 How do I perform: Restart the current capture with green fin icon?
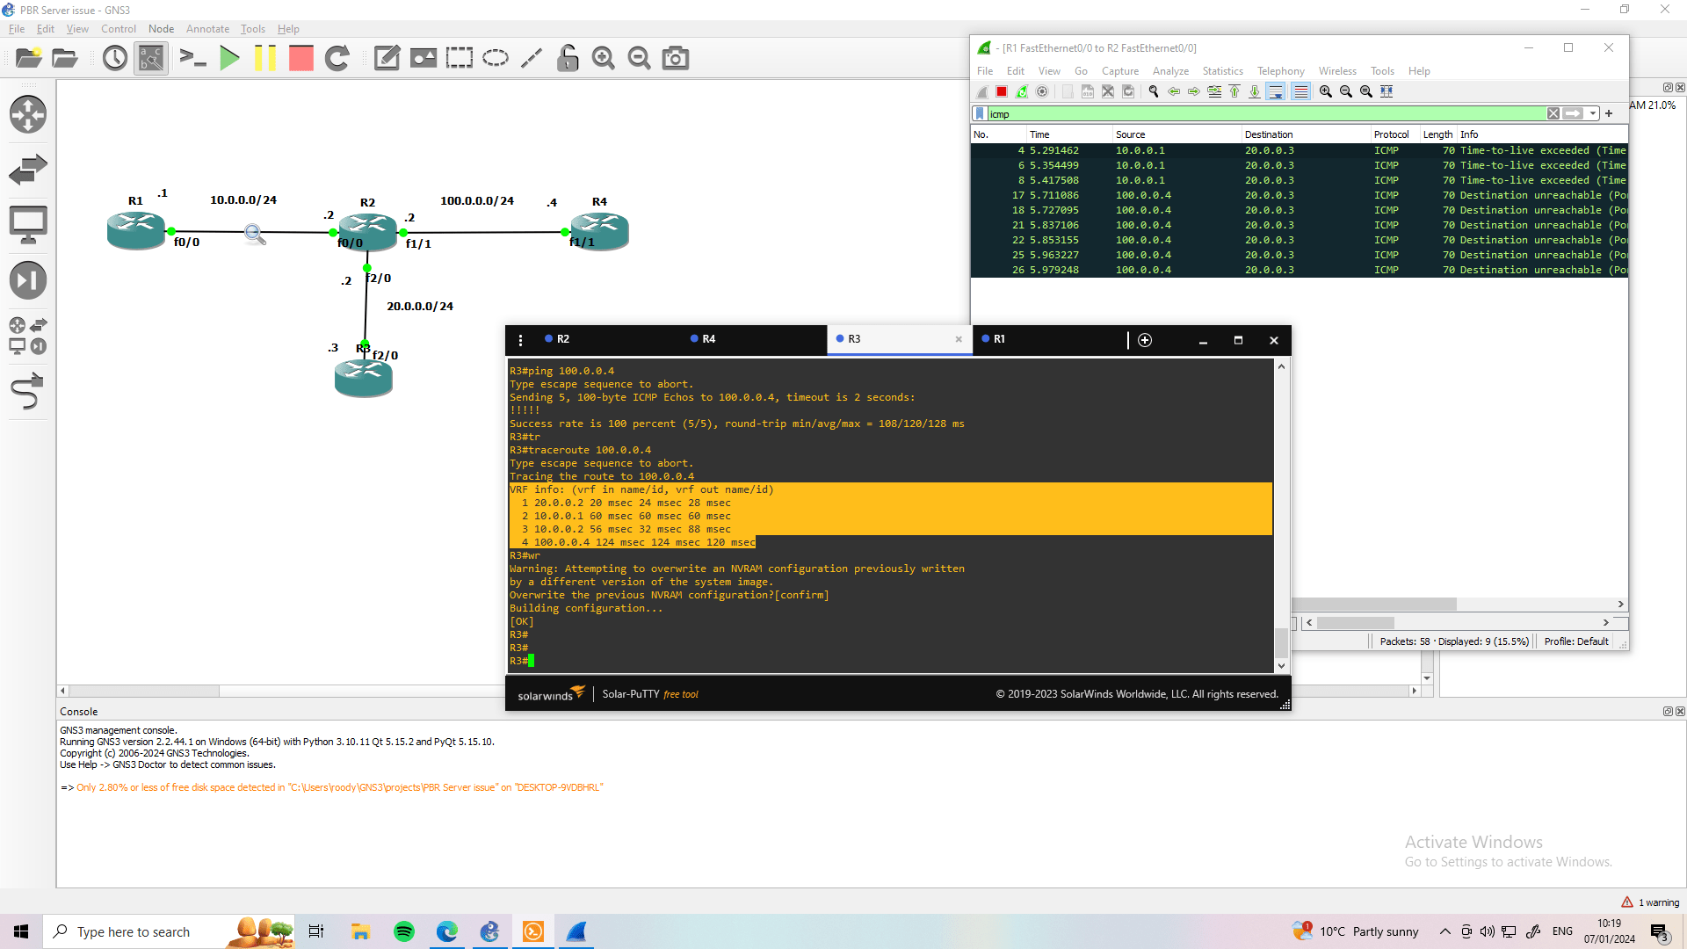click(1022, 91)
